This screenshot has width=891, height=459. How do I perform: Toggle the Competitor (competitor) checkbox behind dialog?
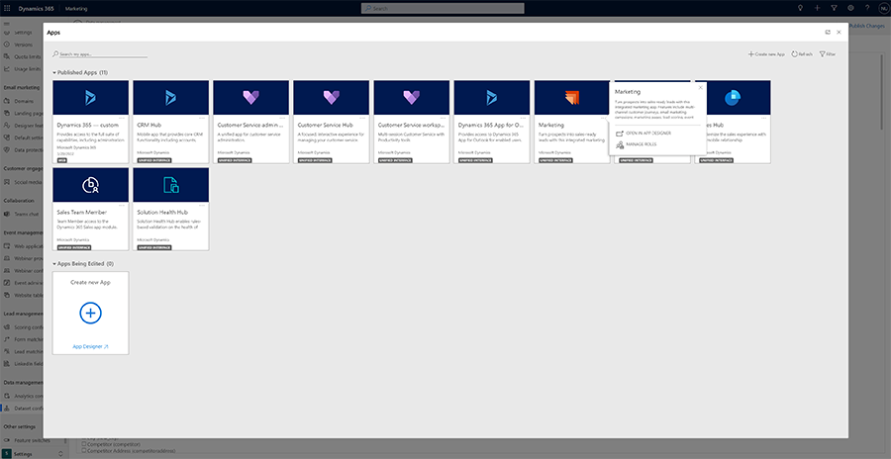84,443
